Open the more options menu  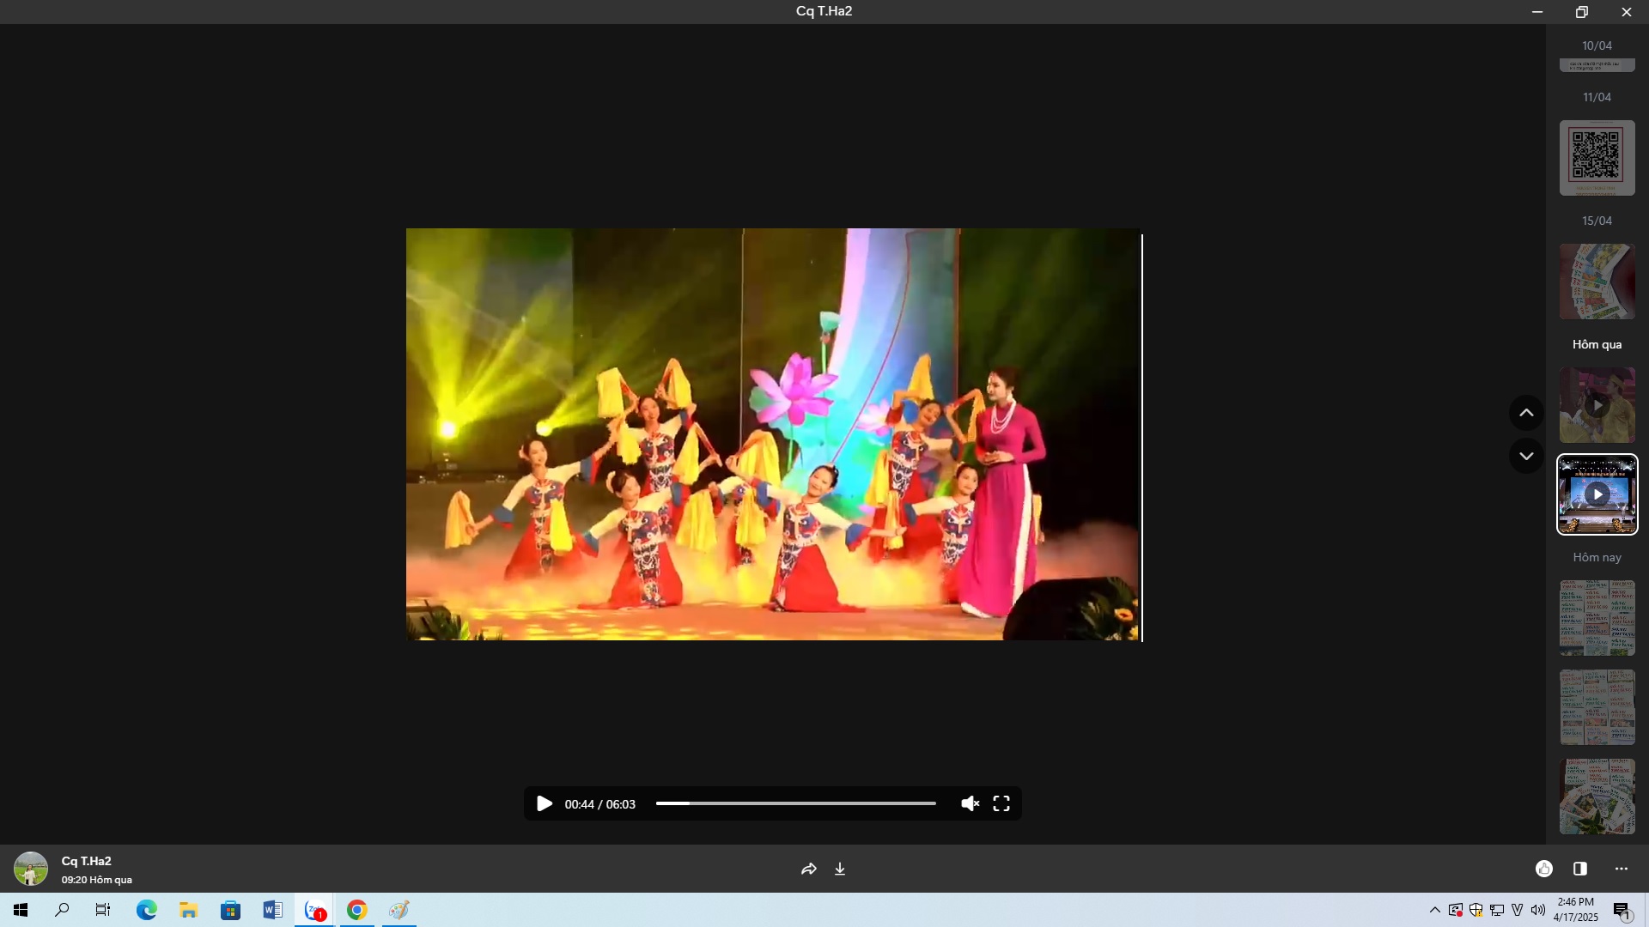coord(1622,869)
